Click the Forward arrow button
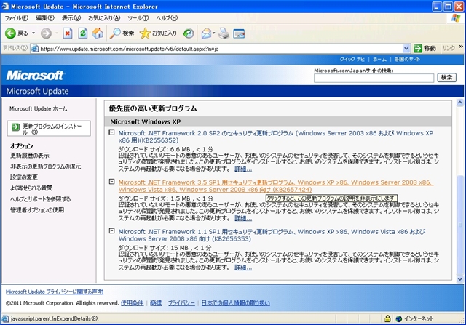Image resolution: width=466 pixels, height=325 pixels. tap(46, 33)
